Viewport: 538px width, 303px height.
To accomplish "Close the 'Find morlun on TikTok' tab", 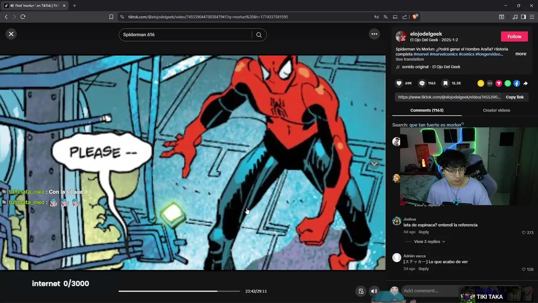I will point(64,5).
